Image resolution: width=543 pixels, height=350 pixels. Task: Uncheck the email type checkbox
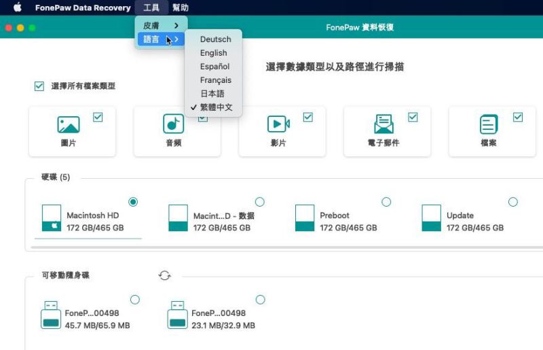[413, 118]
